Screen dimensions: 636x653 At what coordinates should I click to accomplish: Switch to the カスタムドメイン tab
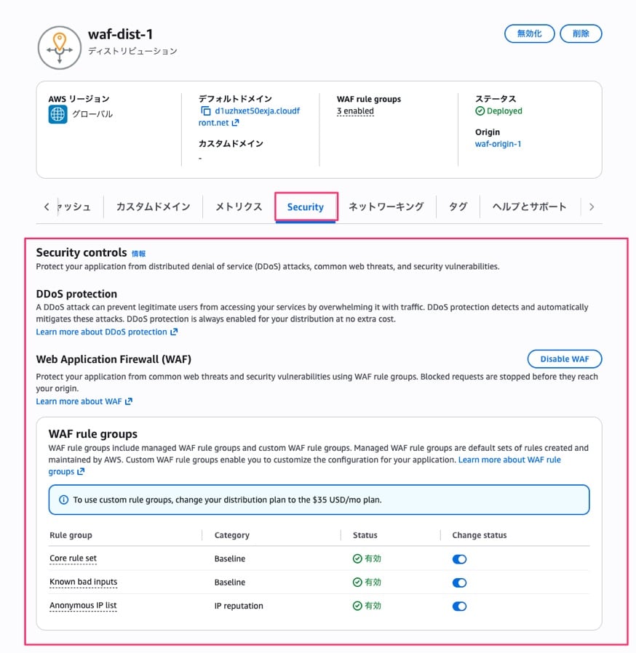coord(153,207)
